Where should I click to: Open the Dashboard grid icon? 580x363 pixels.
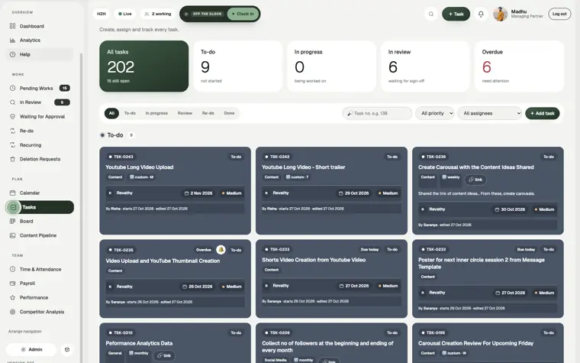point(12,26)
